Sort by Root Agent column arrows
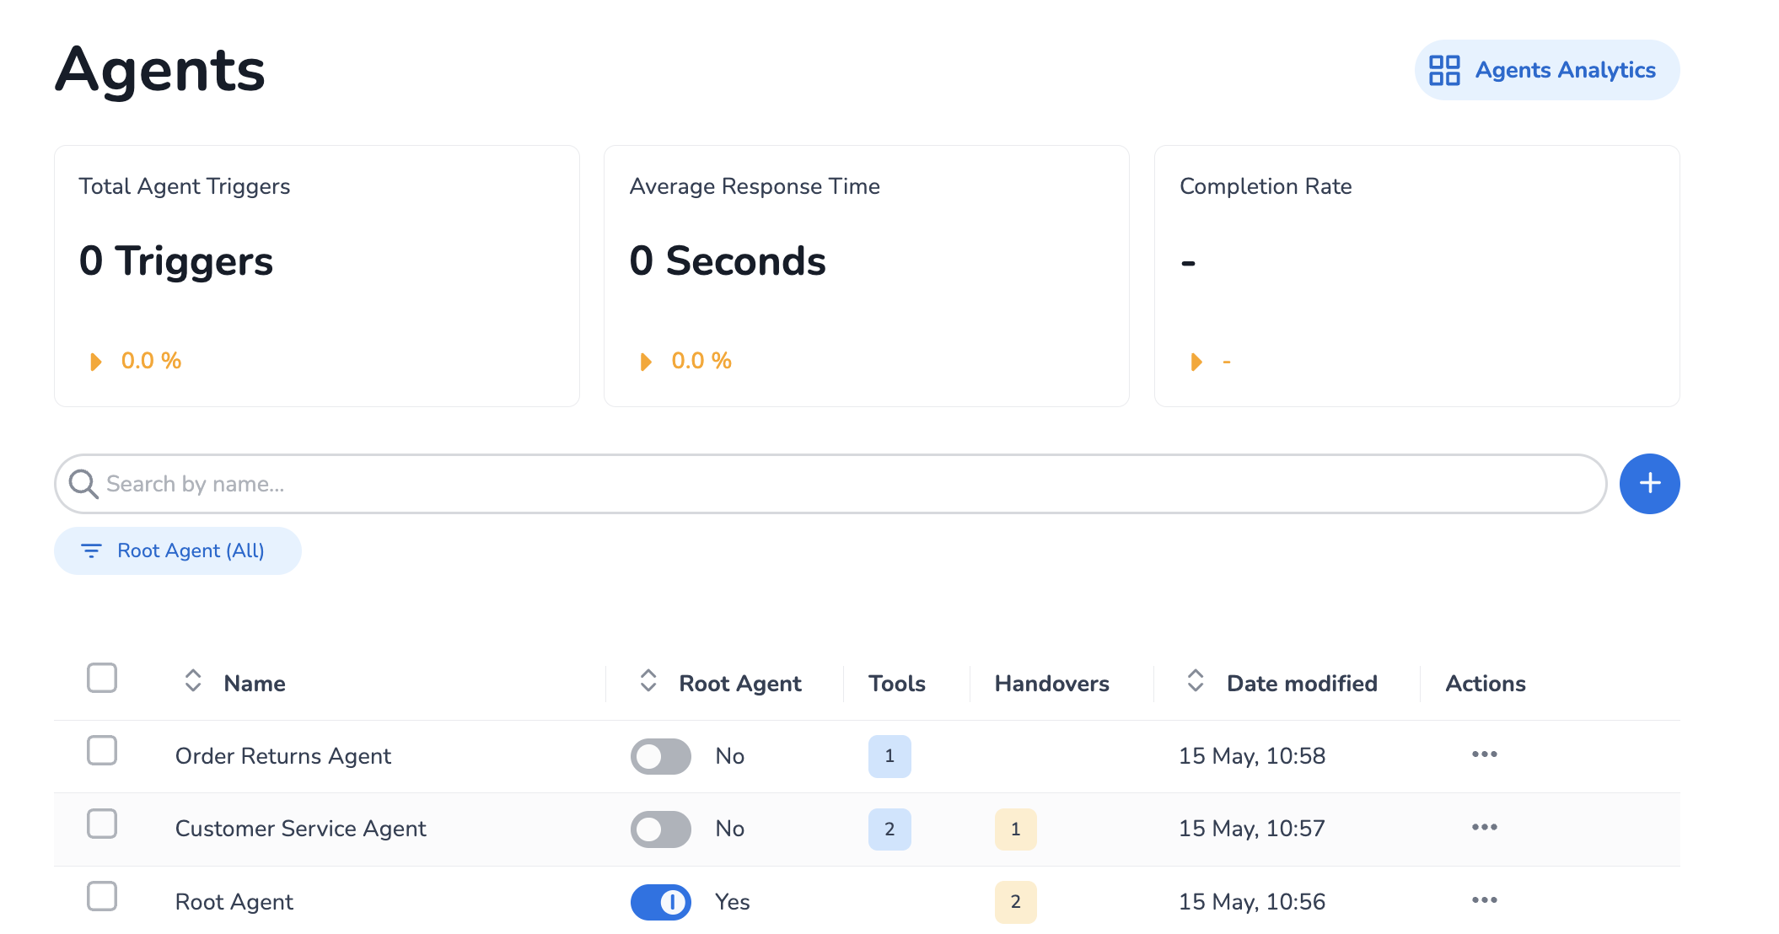The width and height of the screenshot is (1779, 934). coord(648,681)
